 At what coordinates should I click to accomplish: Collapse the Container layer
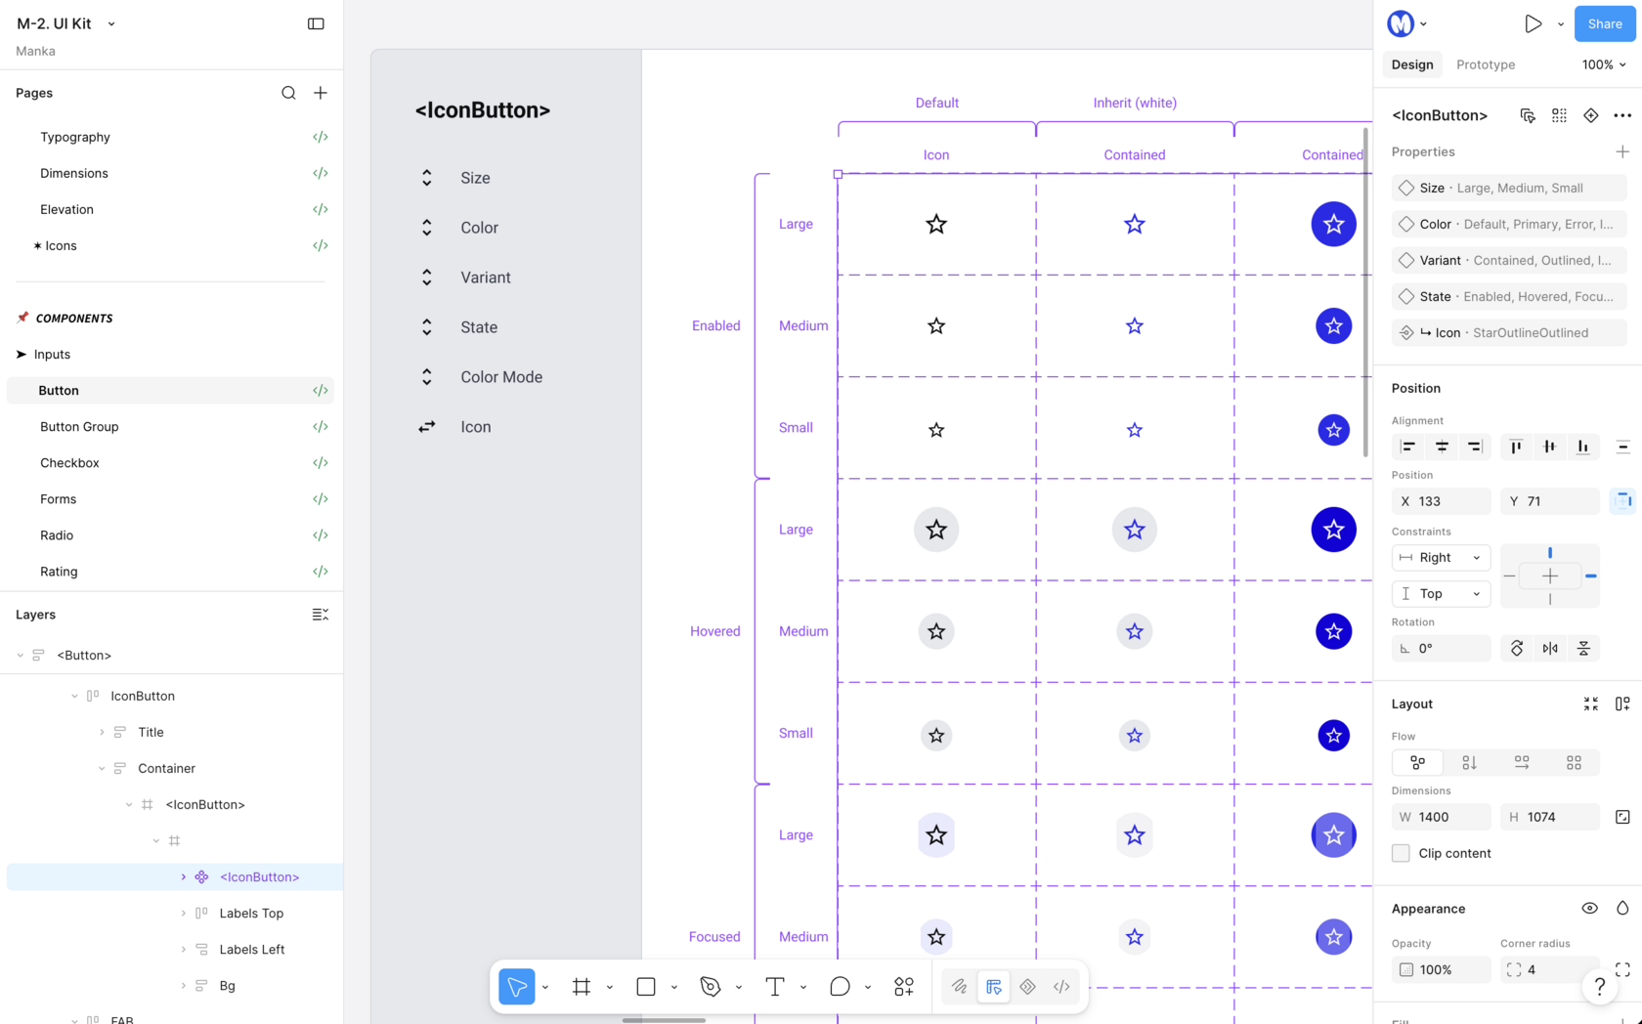click(x=102, y=768)
